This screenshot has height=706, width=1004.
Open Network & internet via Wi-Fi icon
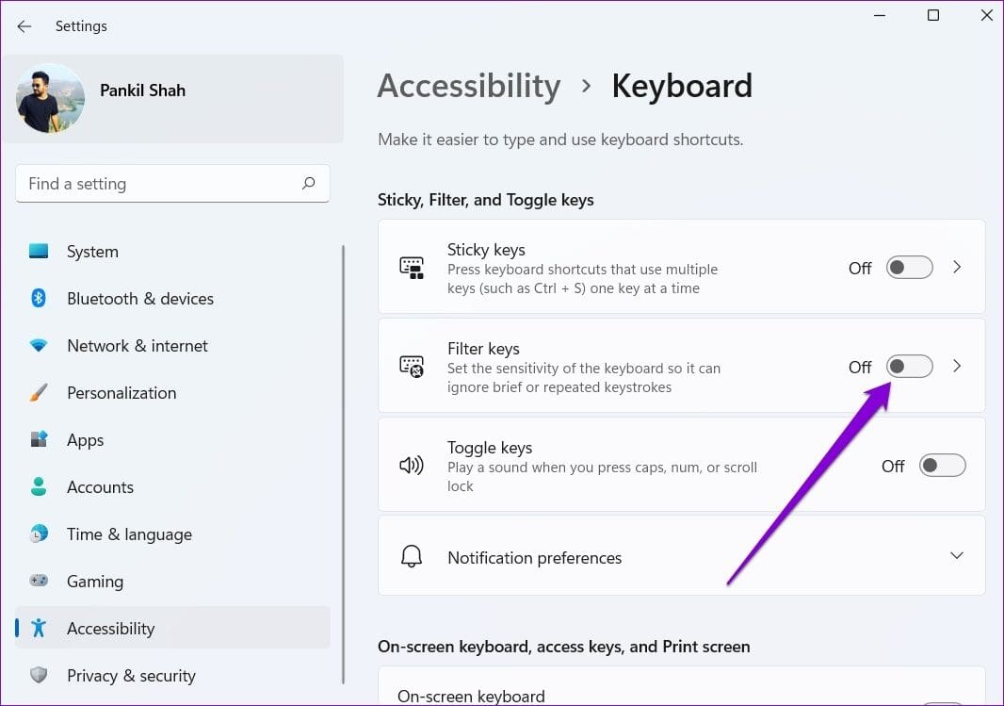(x=39, y=346)
